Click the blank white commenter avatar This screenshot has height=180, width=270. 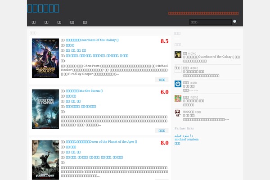click(178, 69)
